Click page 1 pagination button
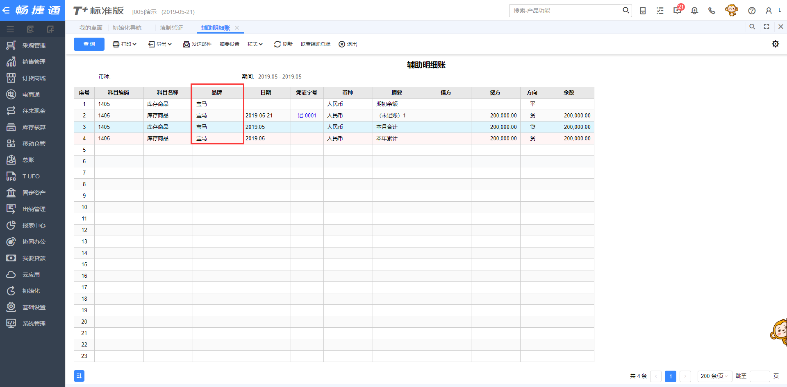787x387 pixels. point(671,376)
